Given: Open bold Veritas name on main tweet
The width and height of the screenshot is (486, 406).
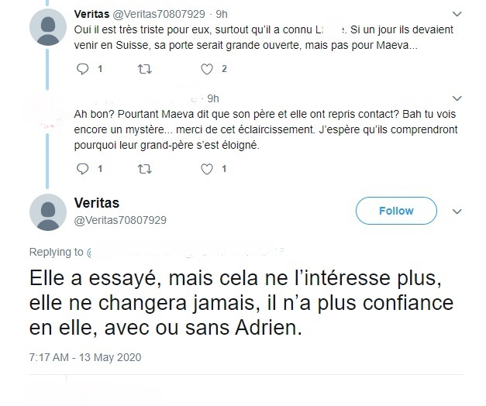Looking at the screenshot, I should pyautogui.click(x=96, y=203).
